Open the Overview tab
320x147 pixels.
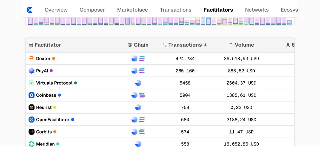(56, 10)
